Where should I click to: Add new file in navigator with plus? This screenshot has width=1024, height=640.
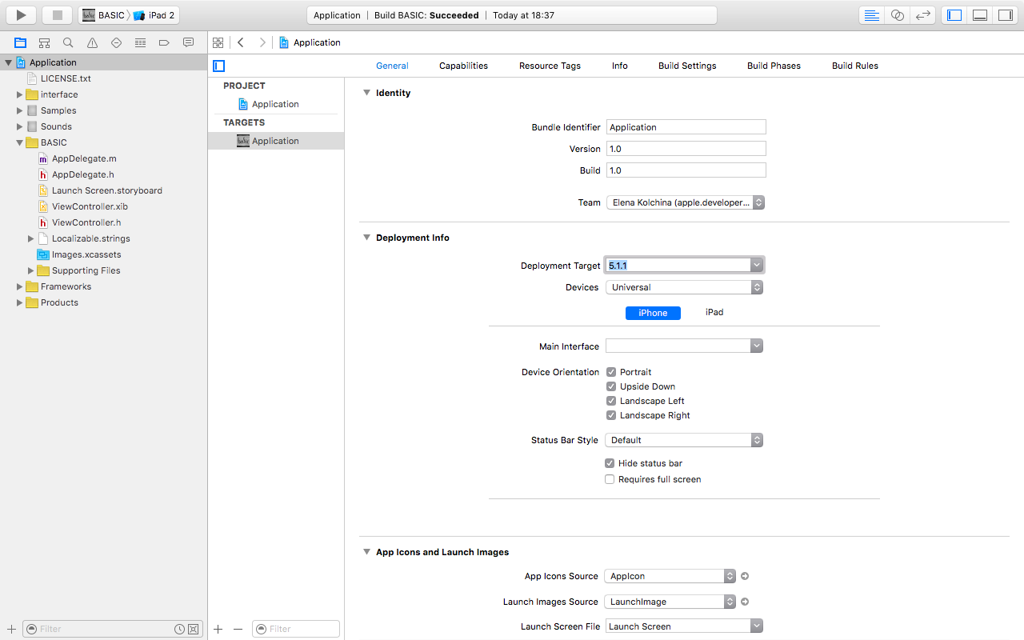click(11, 629)
